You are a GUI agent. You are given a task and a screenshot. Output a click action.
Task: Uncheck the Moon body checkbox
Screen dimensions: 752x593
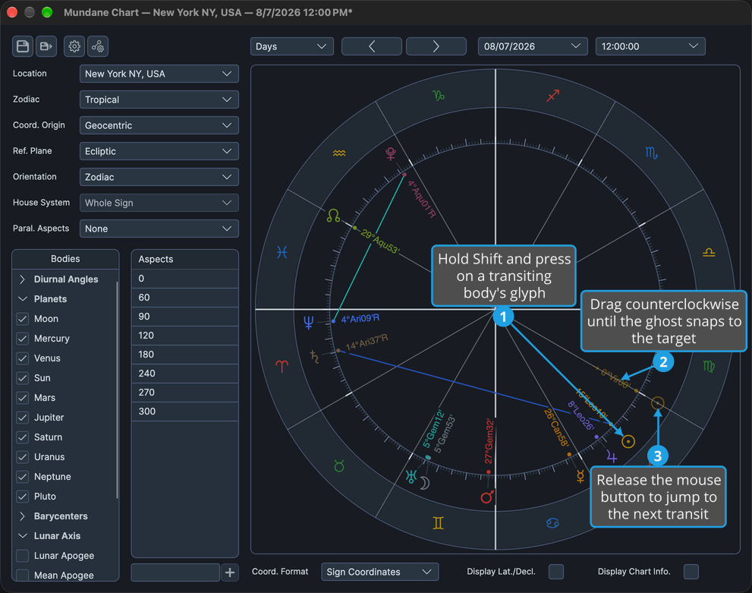click(x=23, y=319)
